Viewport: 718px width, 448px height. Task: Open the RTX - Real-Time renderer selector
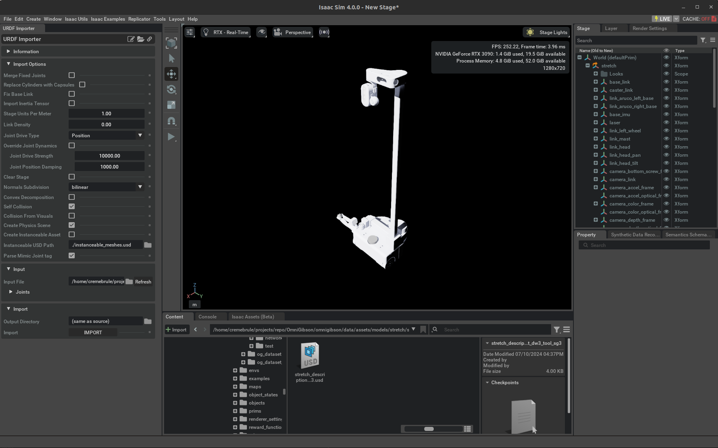226,32
